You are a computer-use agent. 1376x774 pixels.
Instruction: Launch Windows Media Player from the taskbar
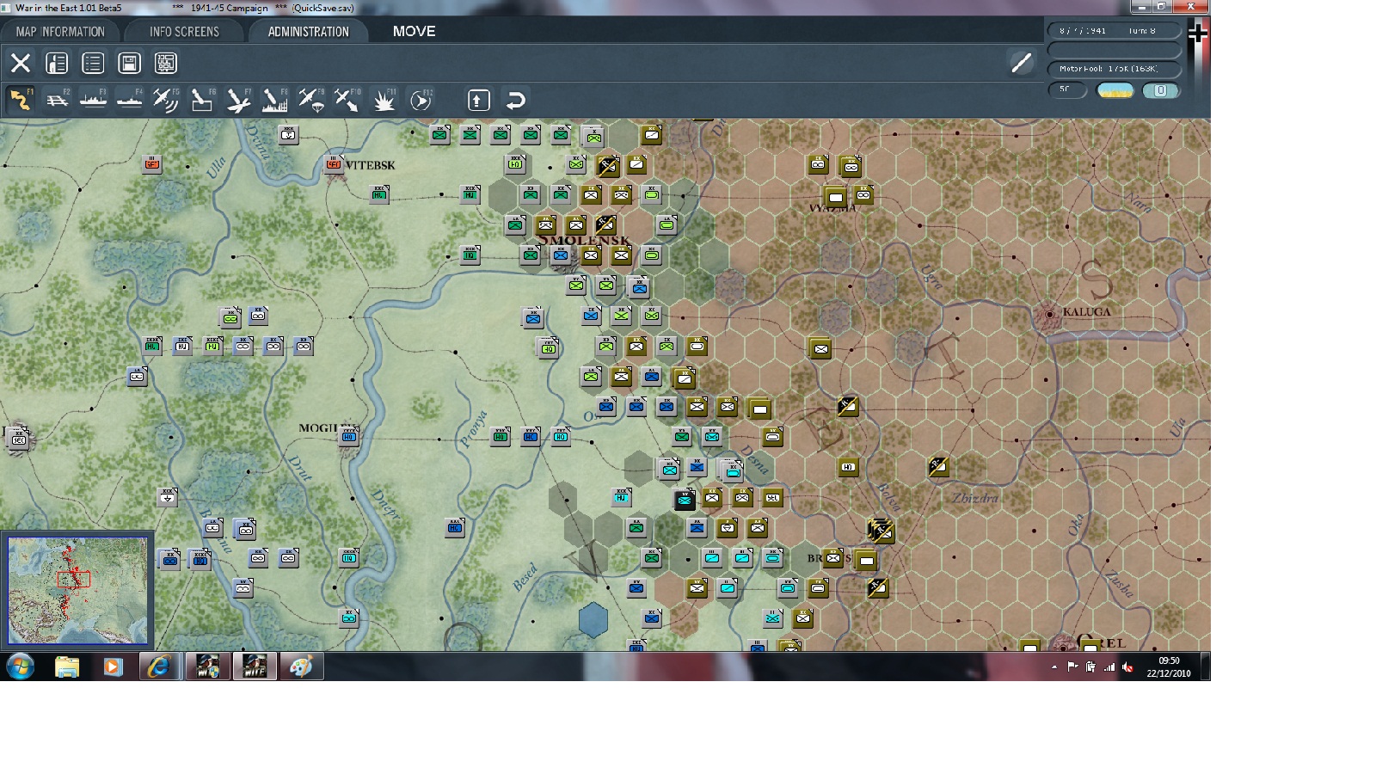[x=113, y=666]
